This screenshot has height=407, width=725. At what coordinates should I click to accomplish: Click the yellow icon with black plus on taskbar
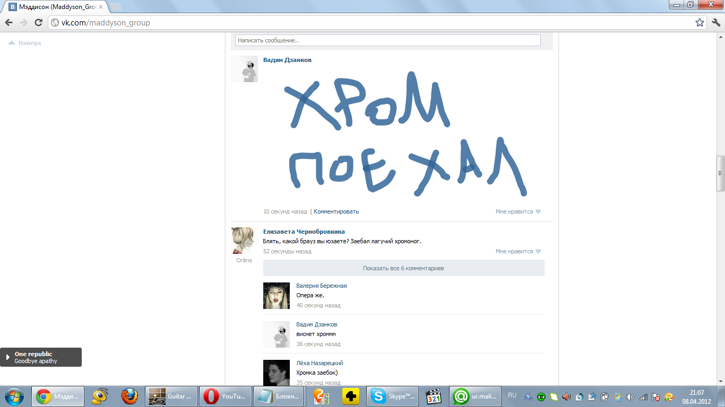[350, 396]
